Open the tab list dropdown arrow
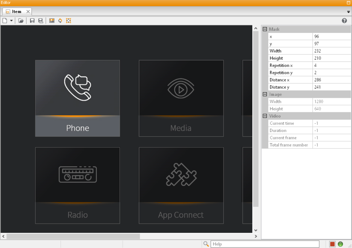352x248 pixels. pyautogui.click(x=349, y=12)
